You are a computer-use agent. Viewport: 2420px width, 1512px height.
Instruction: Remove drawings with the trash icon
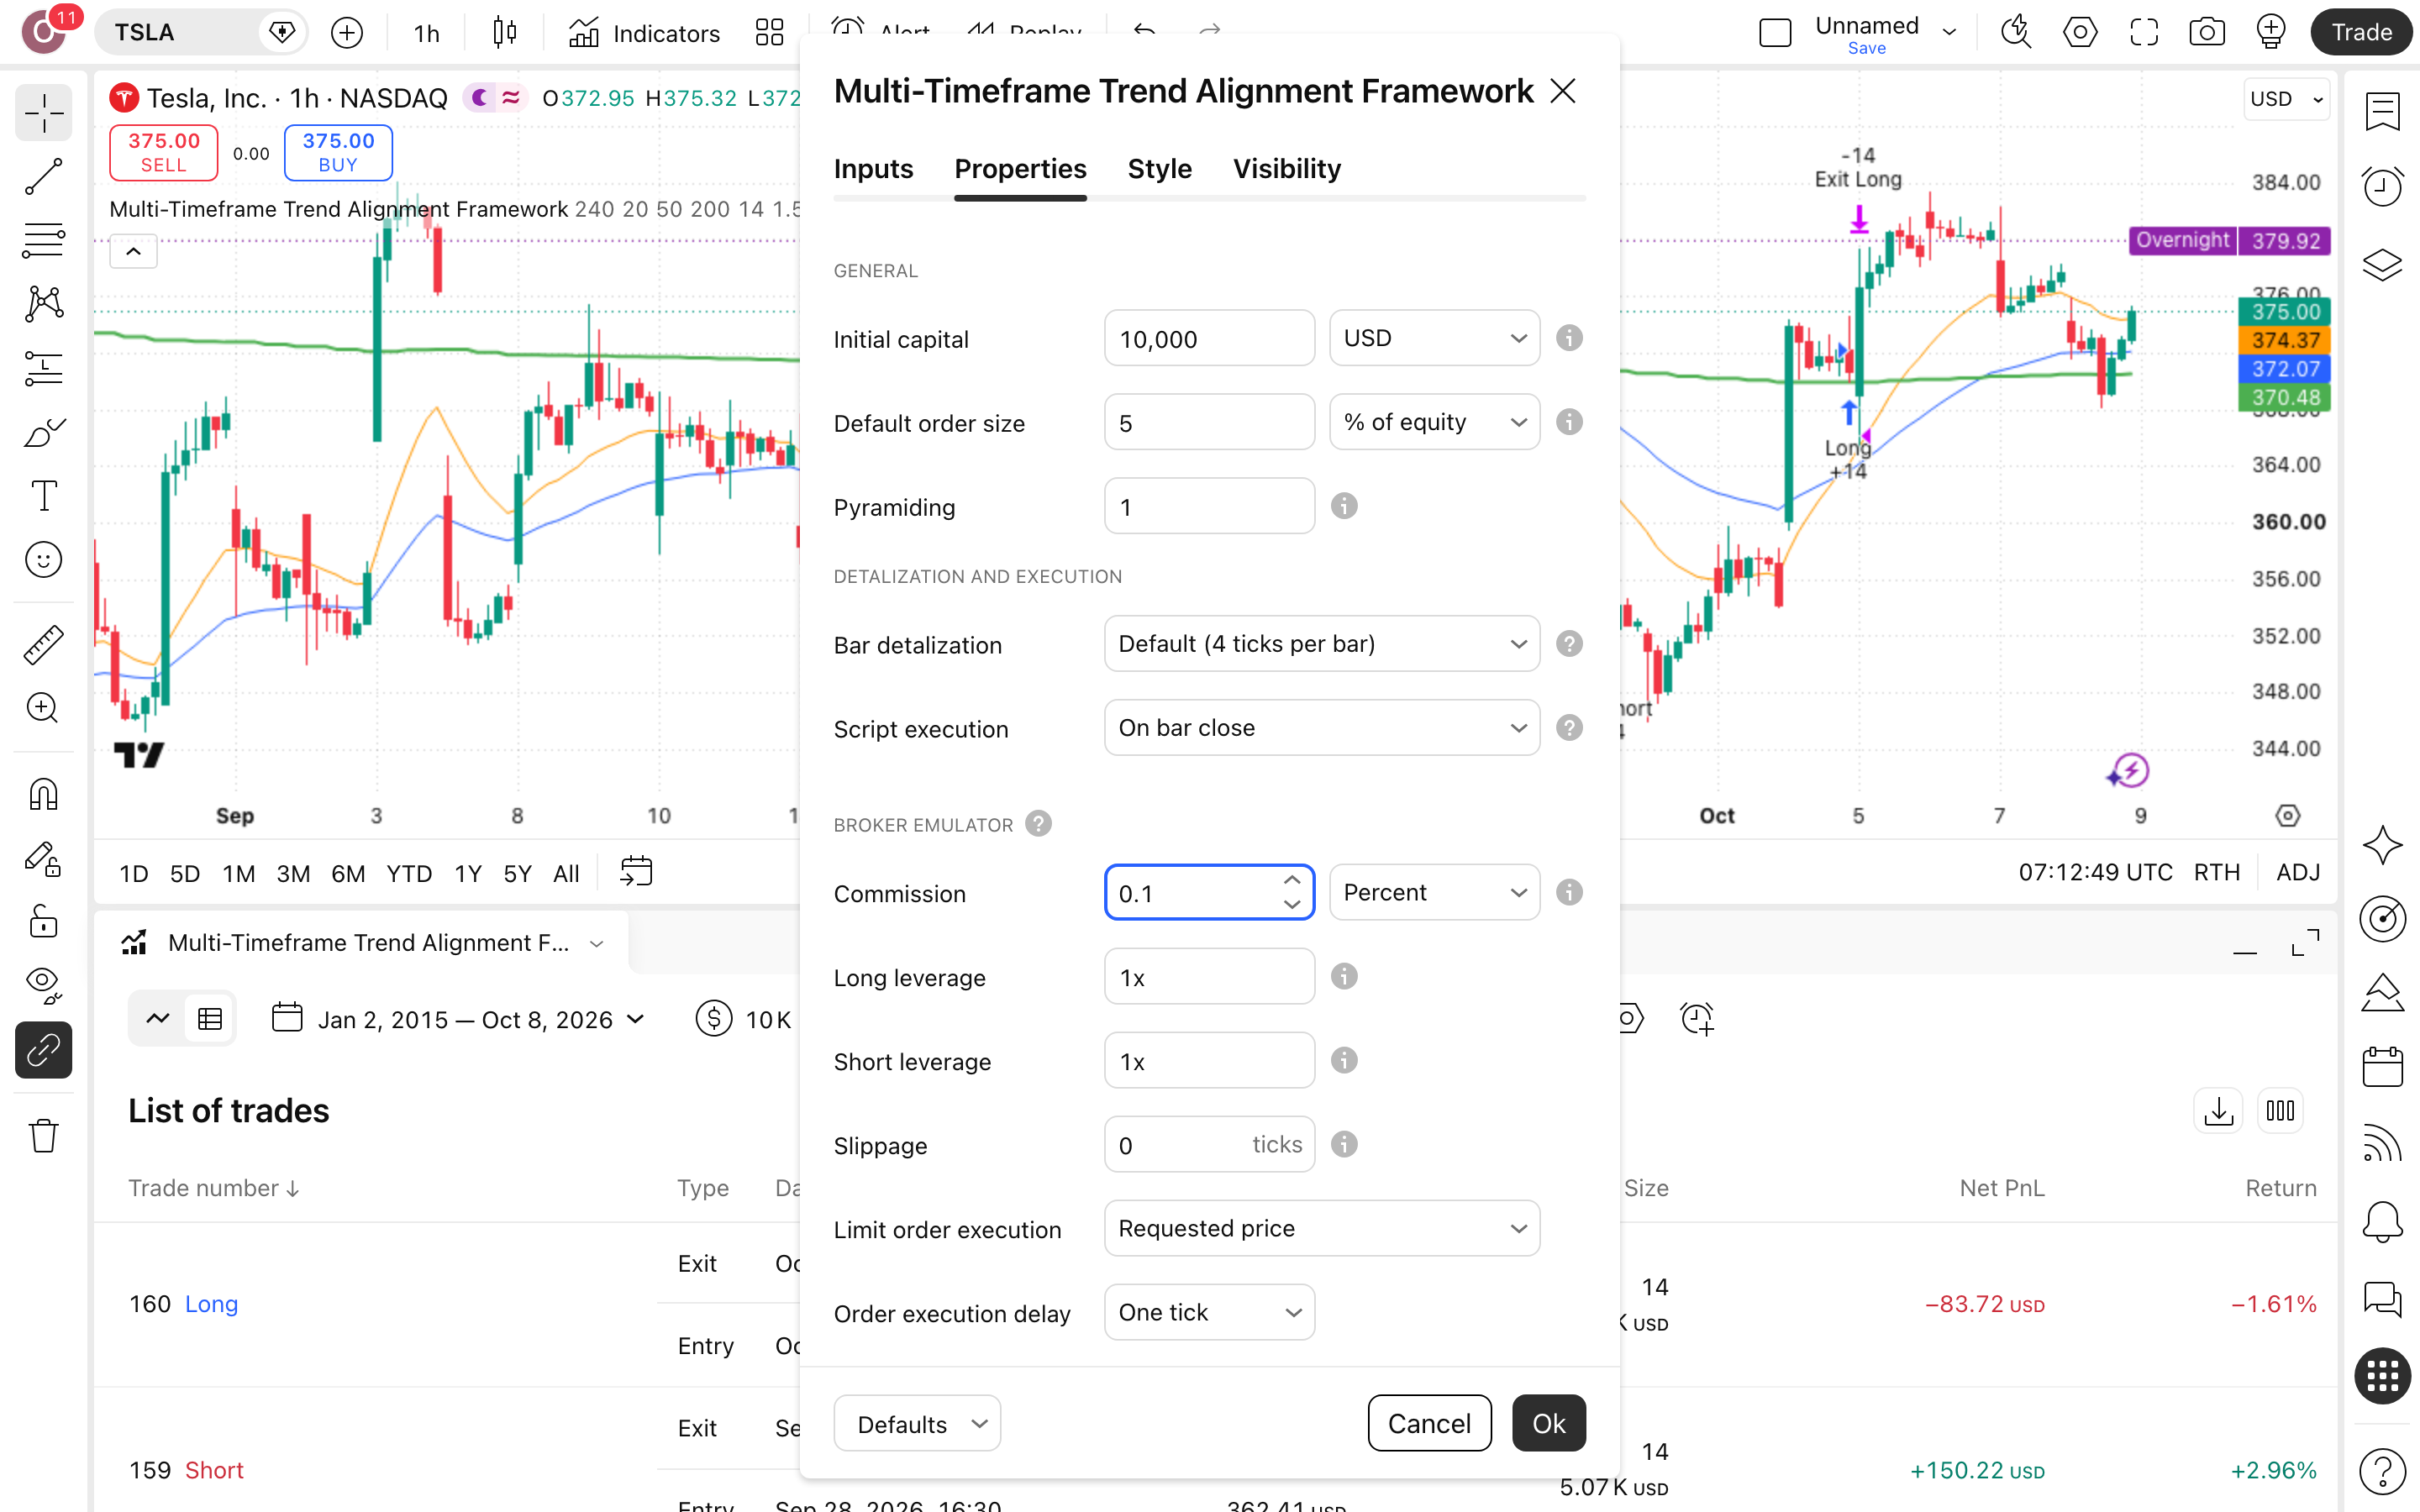[43, 1135]
